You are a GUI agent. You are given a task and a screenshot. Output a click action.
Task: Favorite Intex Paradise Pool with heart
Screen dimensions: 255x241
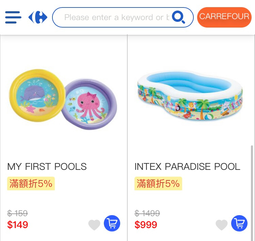[222, 225]
